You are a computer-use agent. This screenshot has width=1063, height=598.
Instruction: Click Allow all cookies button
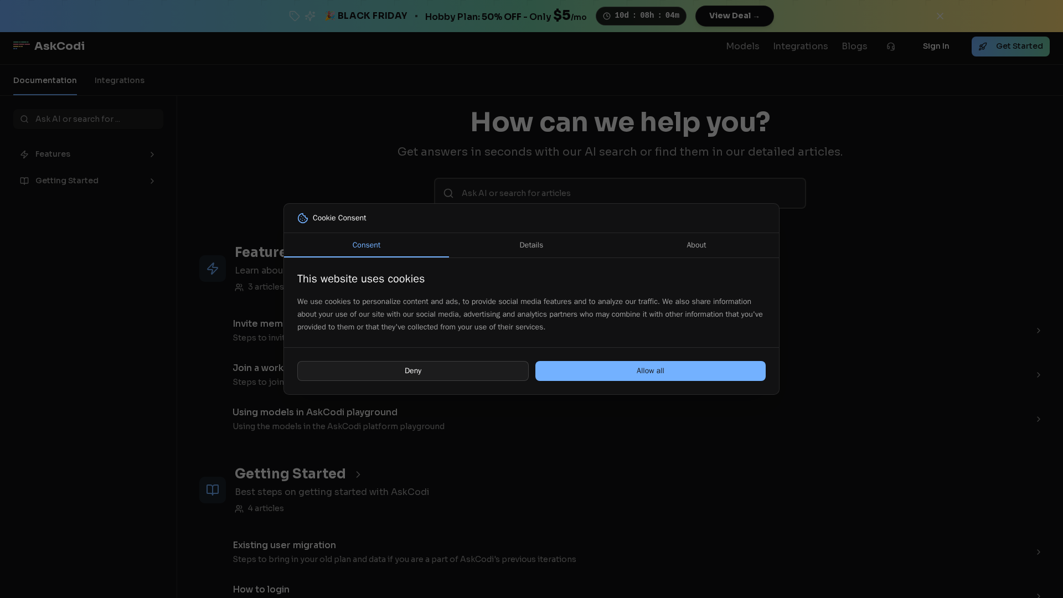[x=650, y=371]
